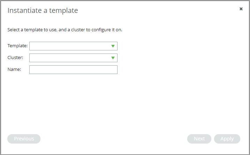Click the "Instantiate a template" heading

43,11
